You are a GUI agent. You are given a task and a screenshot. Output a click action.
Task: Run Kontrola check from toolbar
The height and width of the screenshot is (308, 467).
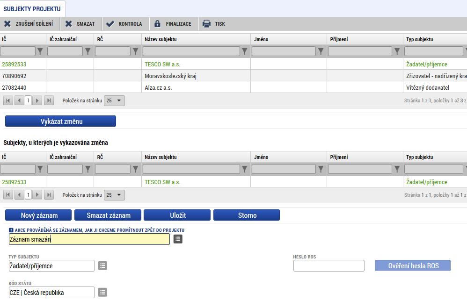[124, 24]
